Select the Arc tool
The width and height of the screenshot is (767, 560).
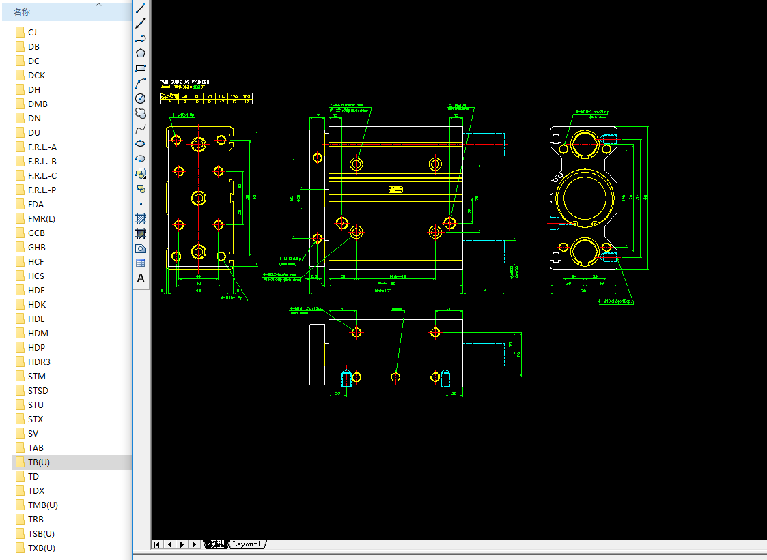click(141, 84)
